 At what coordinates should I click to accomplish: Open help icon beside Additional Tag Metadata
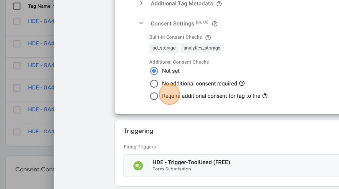219,4
